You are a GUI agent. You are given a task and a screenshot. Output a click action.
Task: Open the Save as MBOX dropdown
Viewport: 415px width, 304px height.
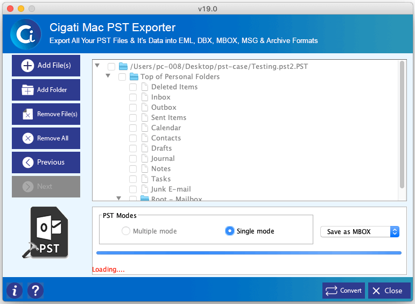click(360, 232)
